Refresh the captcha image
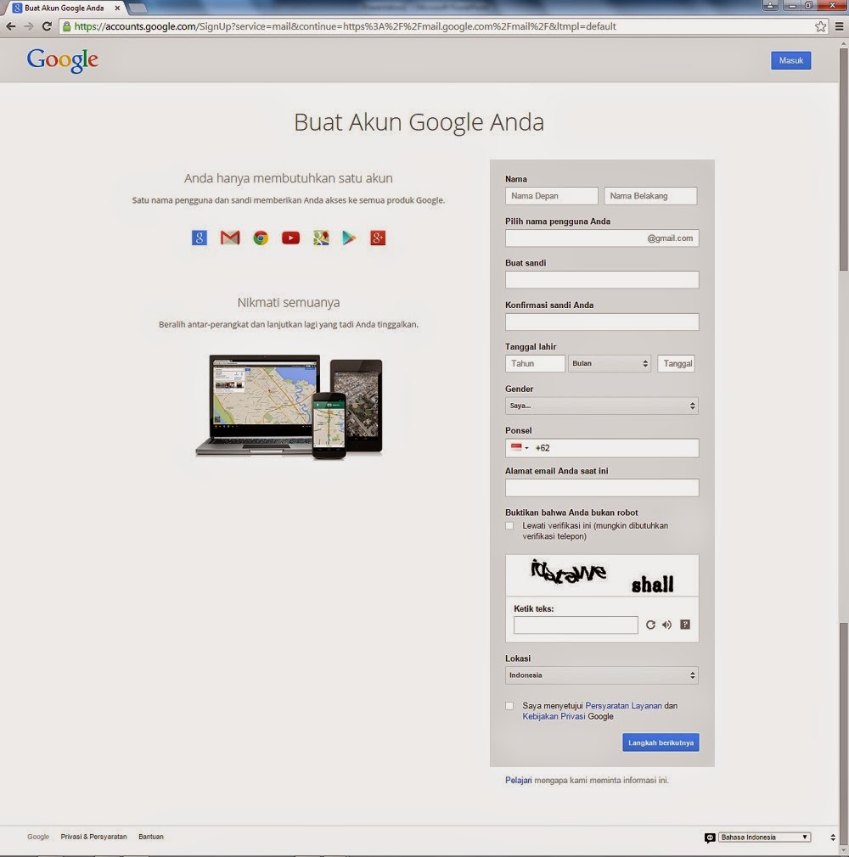 pyautogui.click(x=650, y=625)
